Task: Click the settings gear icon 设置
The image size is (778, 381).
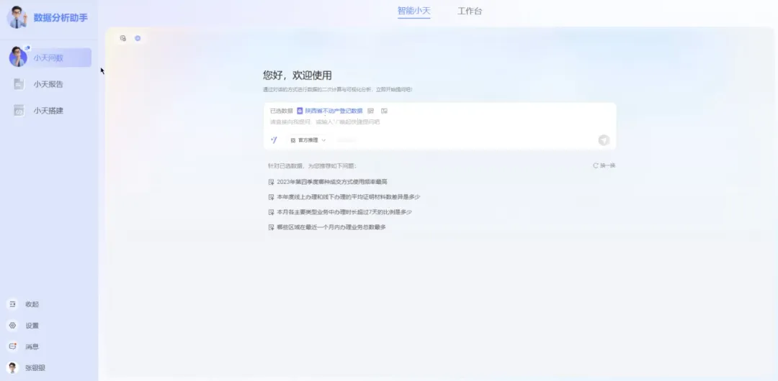Action: point(12,326)
